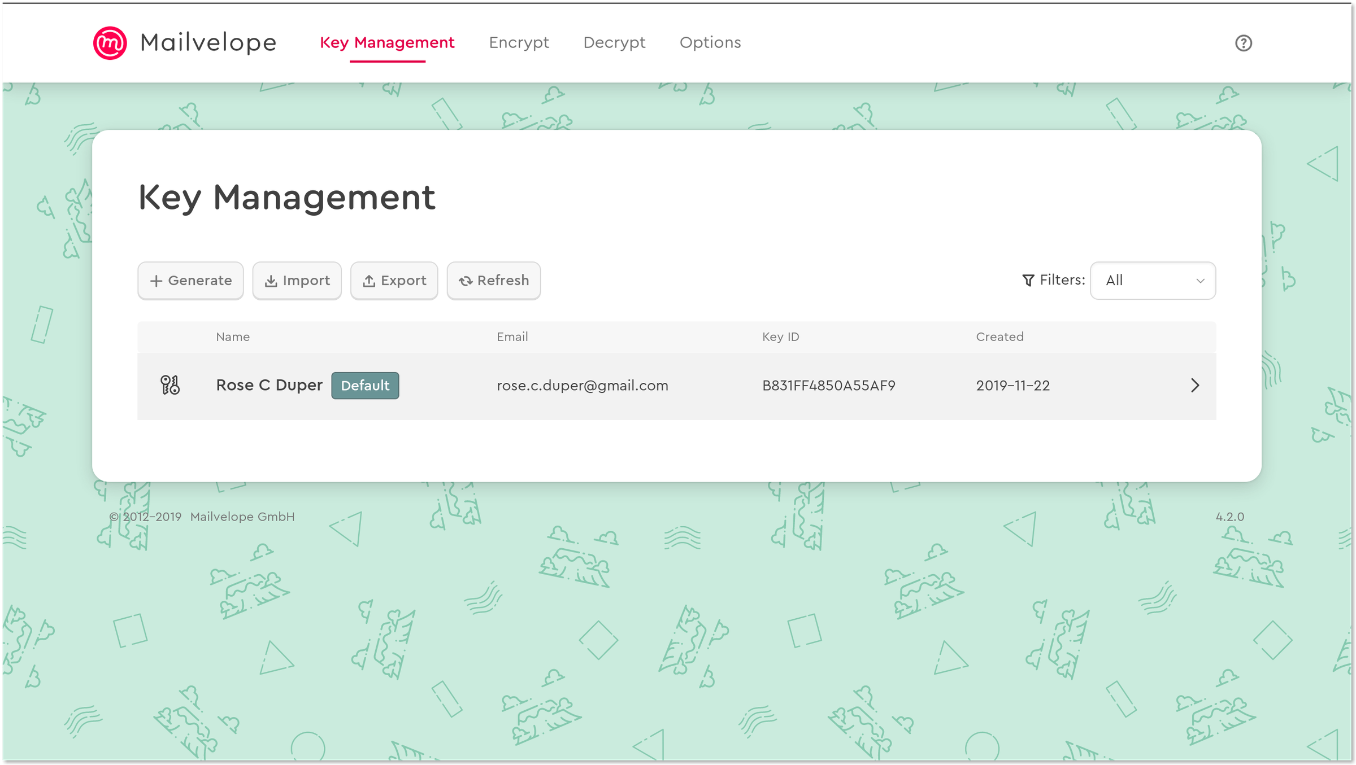The image size is (1356, 765).
Task: Click the download icon on the Import button
Action: point(271,281)
